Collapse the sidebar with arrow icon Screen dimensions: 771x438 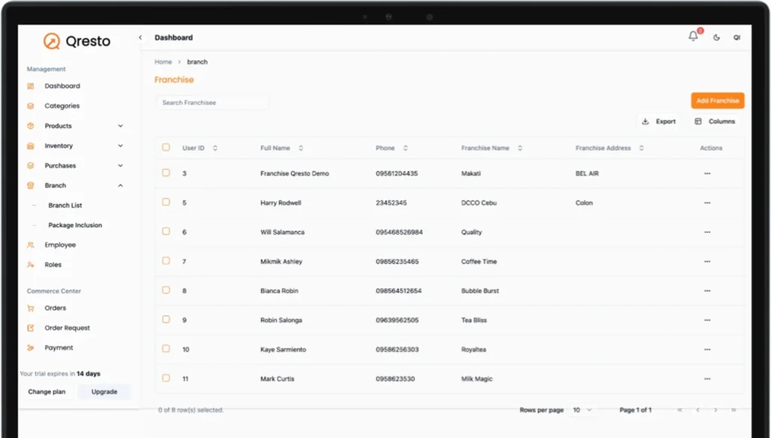(140, 37)
